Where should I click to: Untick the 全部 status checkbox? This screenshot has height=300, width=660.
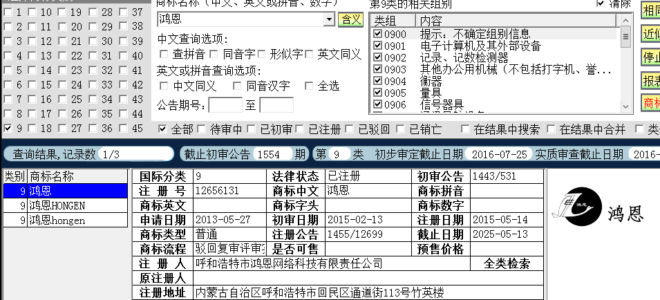[x=162, y=129]
